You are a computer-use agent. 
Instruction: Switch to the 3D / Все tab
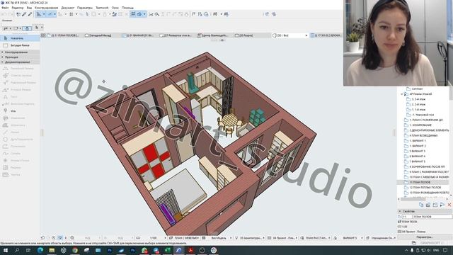coord(289,35)
